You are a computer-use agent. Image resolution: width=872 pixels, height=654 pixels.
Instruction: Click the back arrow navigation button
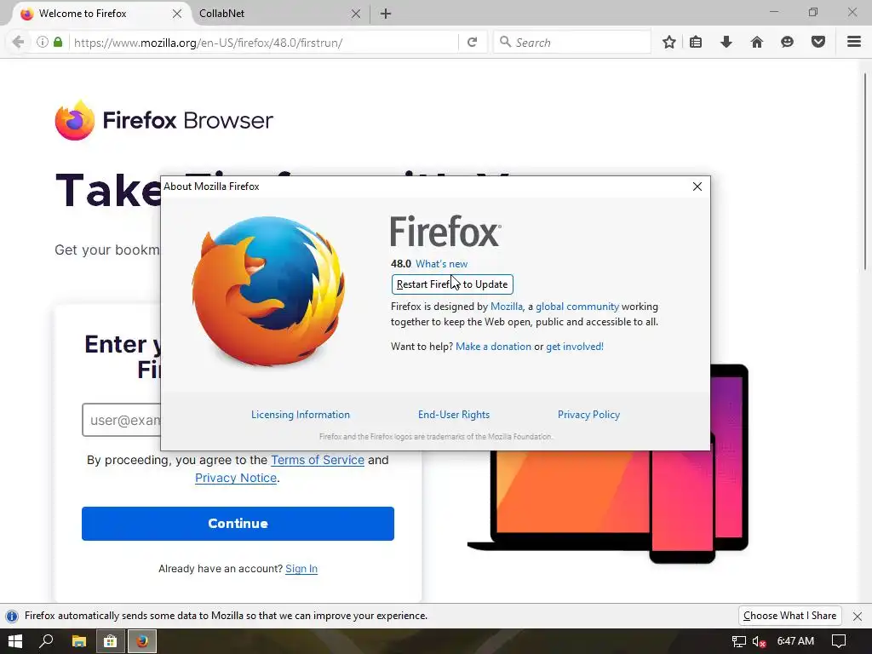tap(18, 43)
